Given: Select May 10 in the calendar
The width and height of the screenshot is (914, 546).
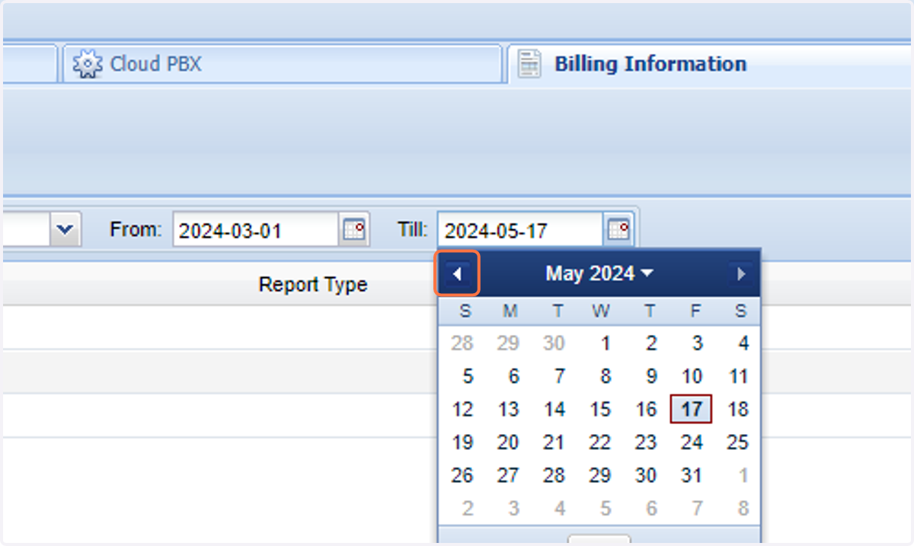Looking at the screenshot, I should pos(692,376).
